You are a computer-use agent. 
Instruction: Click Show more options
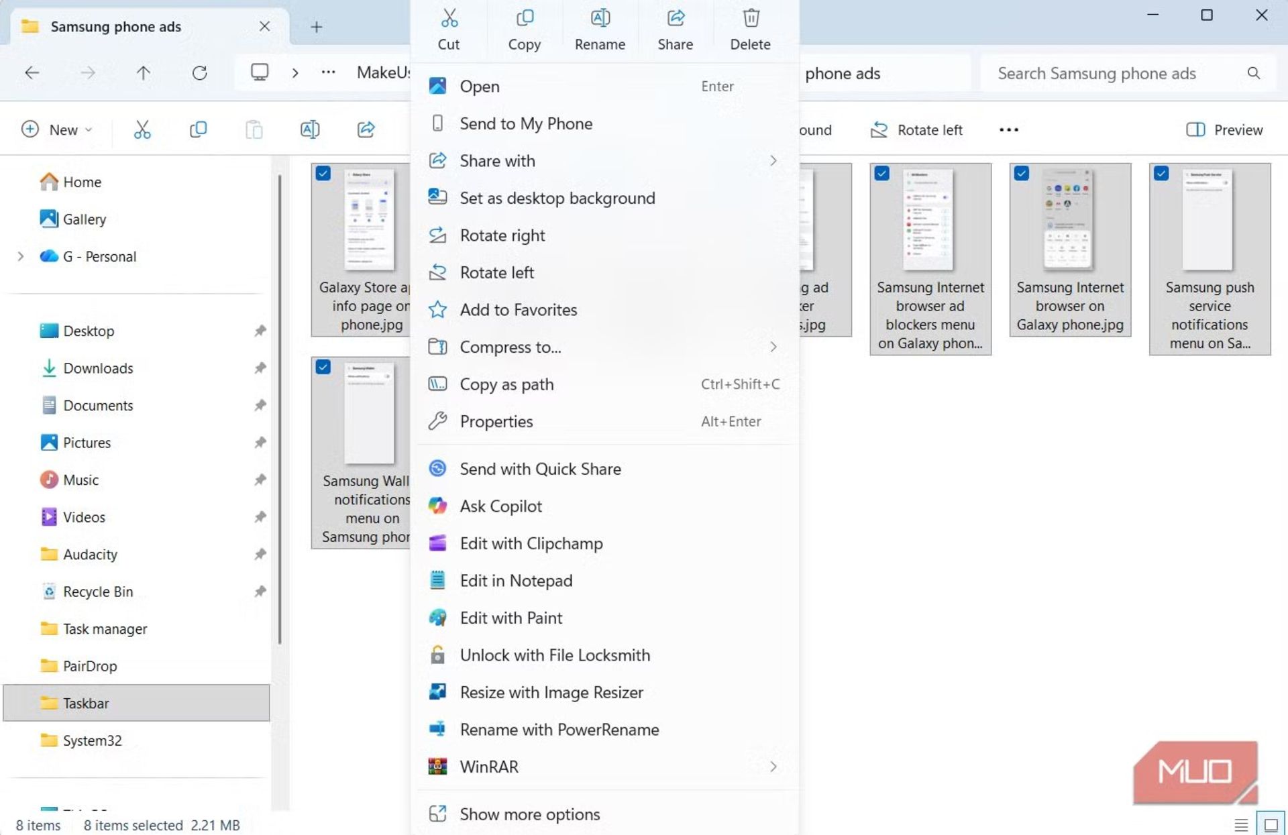click(x=529, y=814)
